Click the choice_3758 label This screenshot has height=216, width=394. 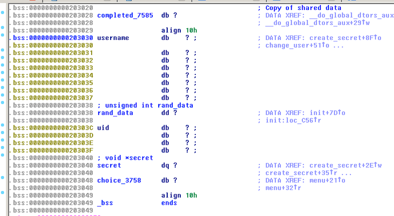coord(119,180)
